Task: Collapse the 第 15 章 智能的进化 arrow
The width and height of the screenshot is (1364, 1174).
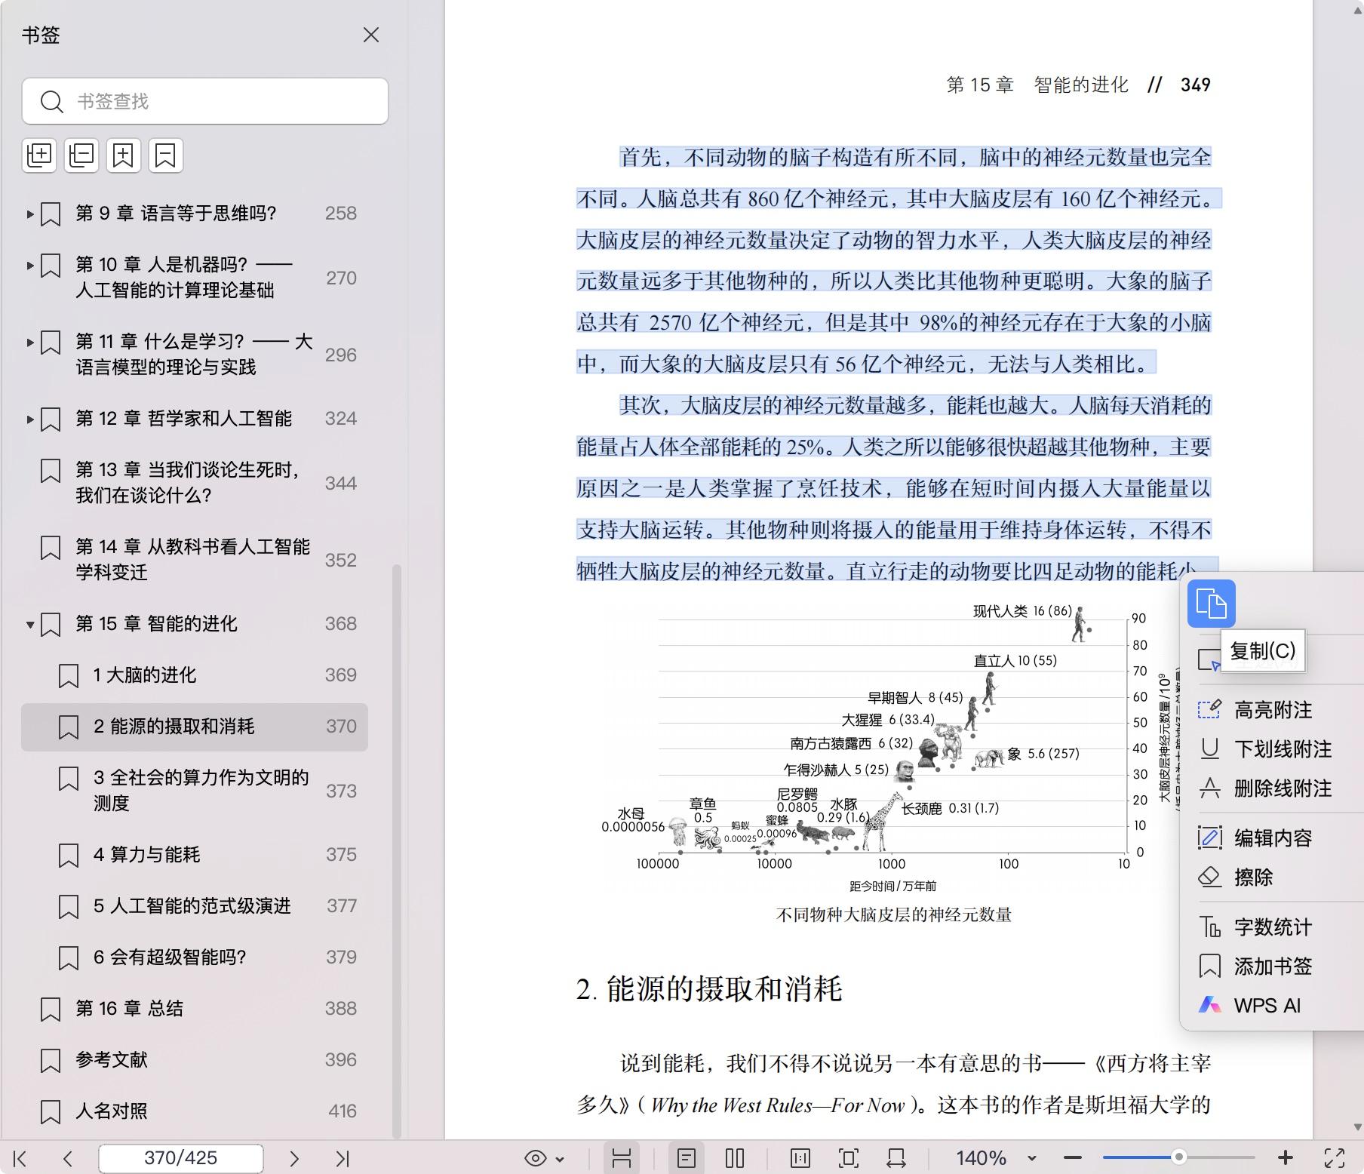Action: click(30, 625)
